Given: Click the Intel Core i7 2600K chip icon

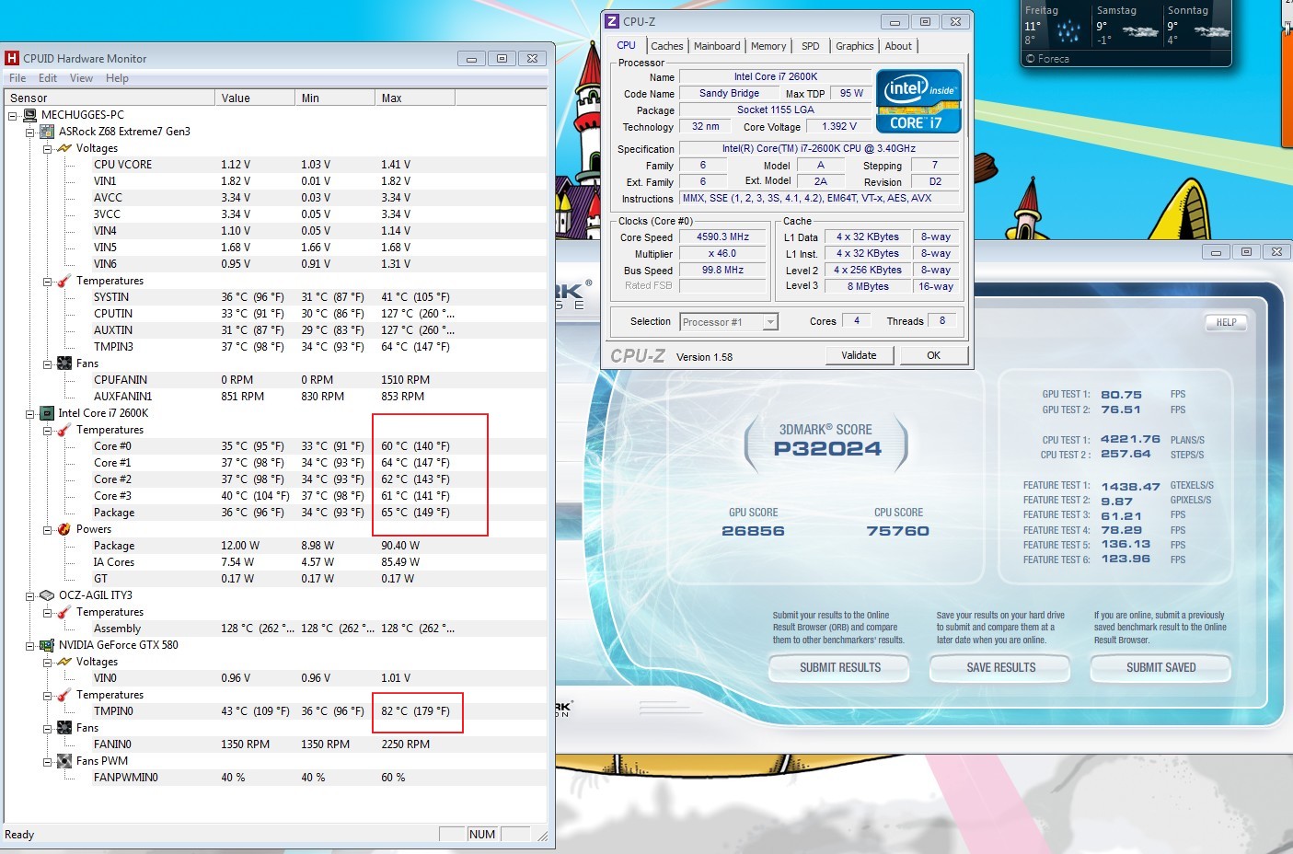Looking at the screenshot, I should pos(47,413).
